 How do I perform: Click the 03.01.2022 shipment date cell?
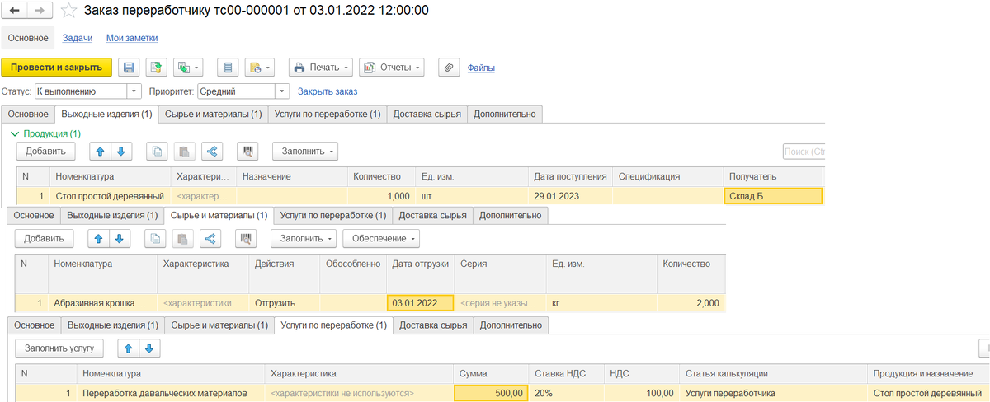coord(420,303)
